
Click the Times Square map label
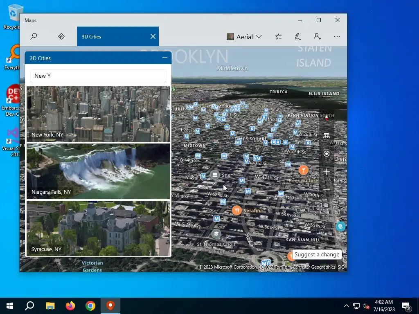251,139
